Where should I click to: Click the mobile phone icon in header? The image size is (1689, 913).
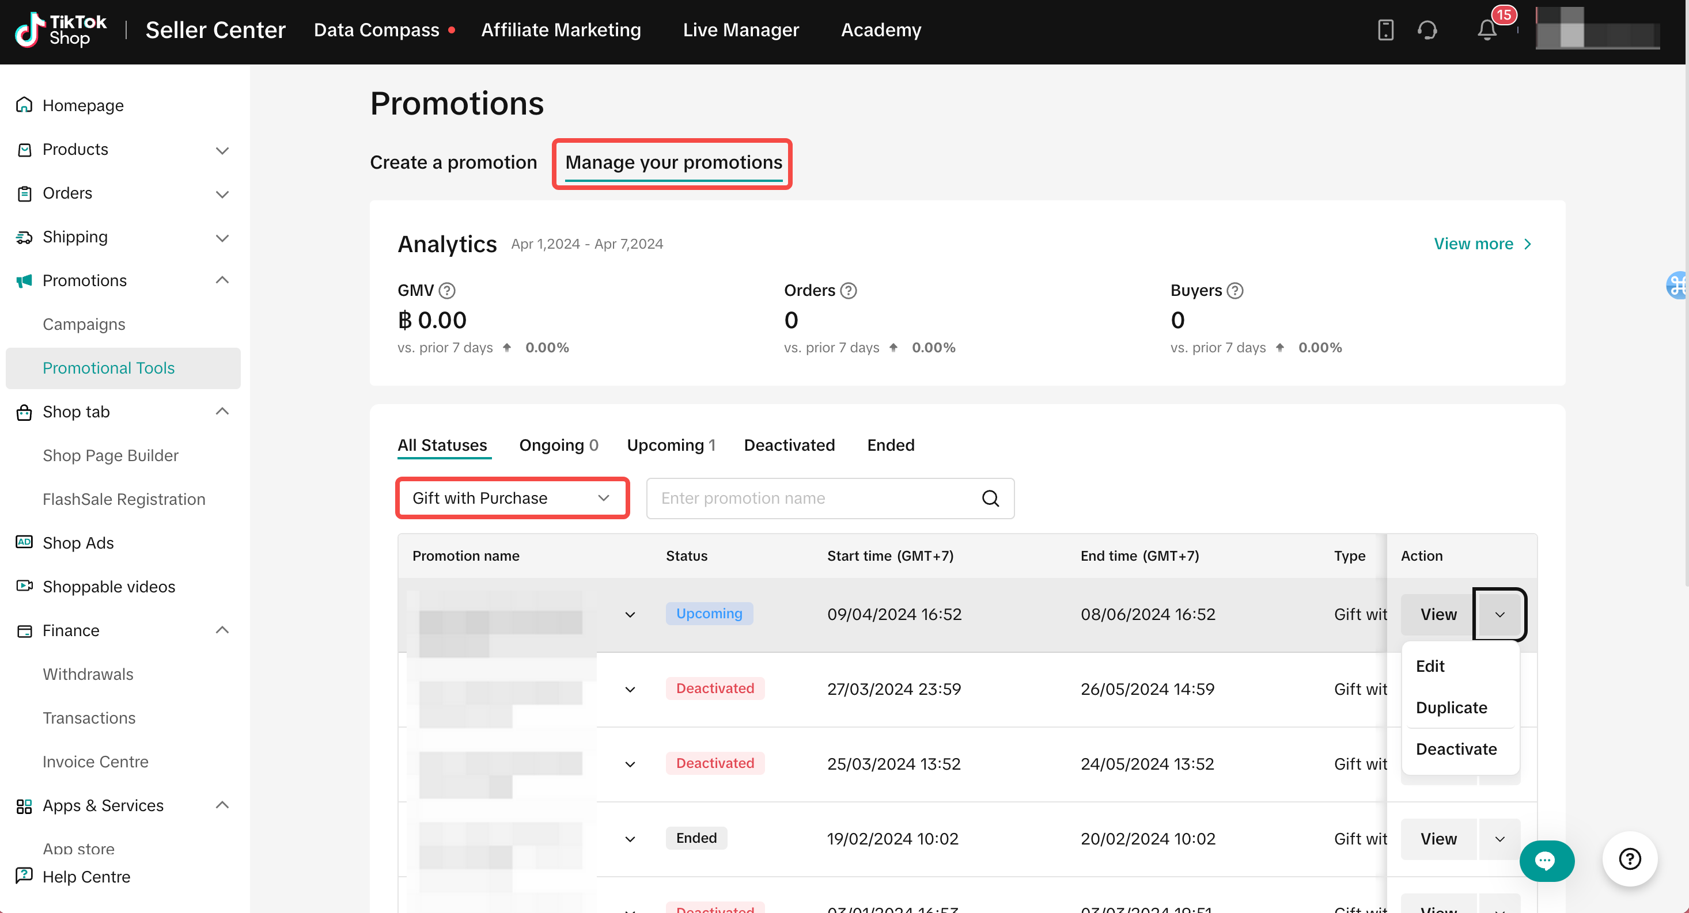pyautogui.click(x=1385, y=29)
